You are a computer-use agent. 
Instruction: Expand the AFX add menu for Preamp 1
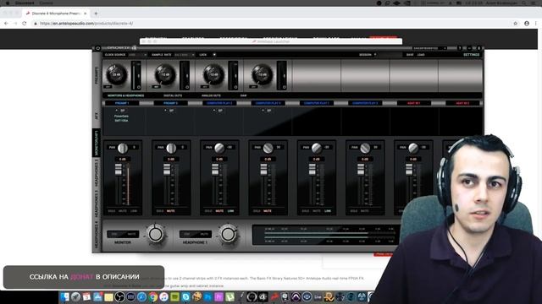coord(117,111)
